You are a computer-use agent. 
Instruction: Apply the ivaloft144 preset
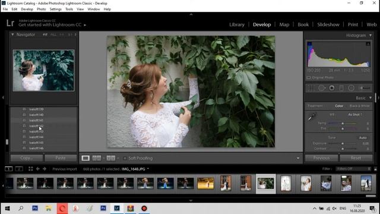[x=36, y=137]
